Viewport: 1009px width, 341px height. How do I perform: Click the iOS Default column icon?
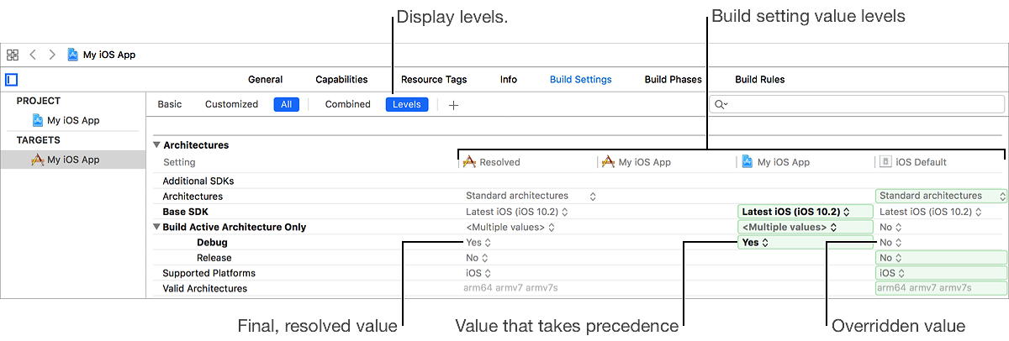point(886,162)
